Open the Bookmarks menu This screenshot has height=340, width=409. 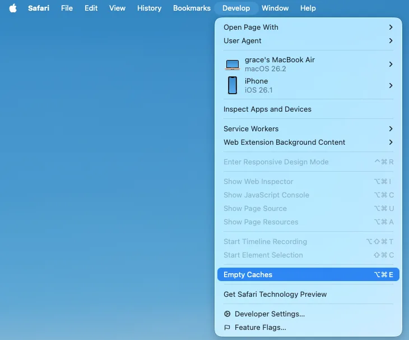coord(192,8)
